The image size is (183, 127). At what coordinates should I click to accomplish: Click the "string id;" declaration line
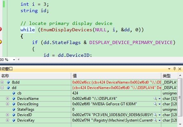(35, 11)
